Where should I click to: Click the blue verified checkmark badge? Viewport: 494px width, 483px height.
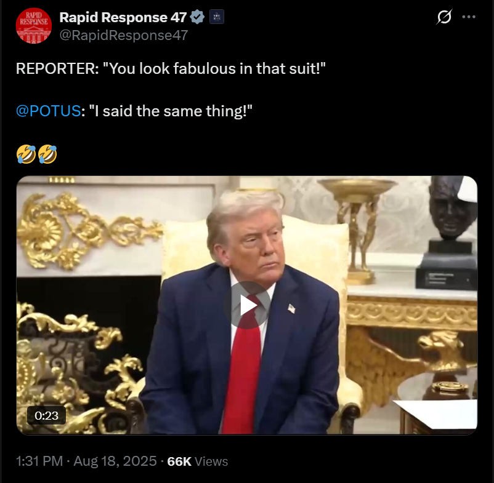(x=197, y=17)
